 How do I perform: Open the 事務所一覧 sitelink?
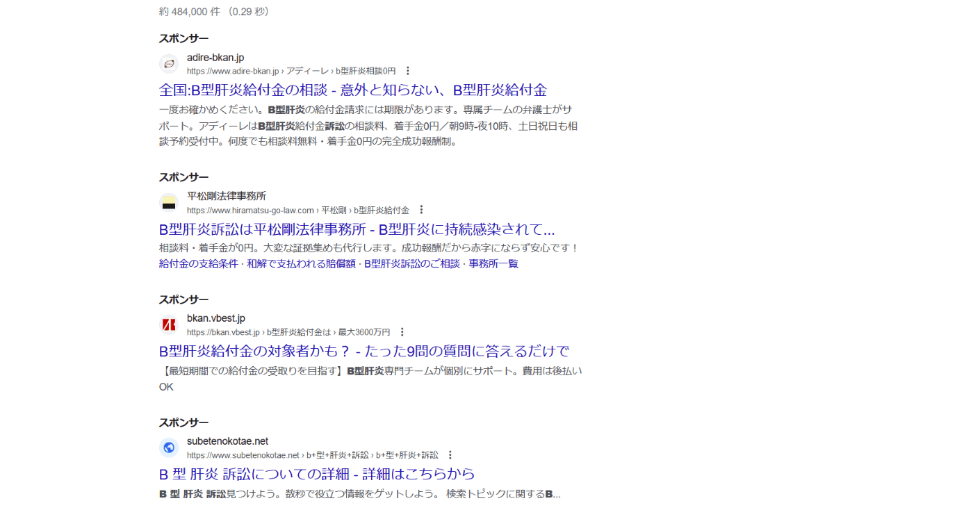[x=493, y=264]
